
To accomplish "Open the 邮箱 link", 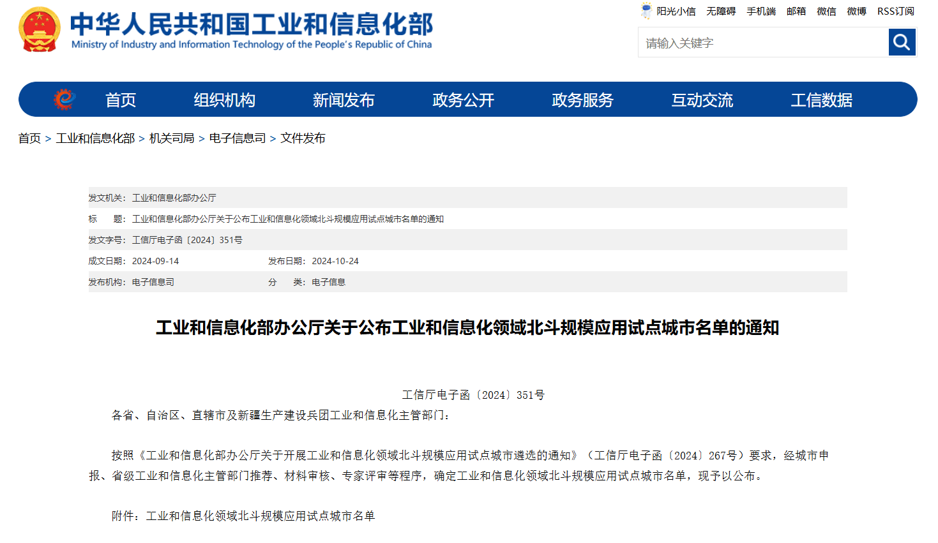I will click(796, 11).
